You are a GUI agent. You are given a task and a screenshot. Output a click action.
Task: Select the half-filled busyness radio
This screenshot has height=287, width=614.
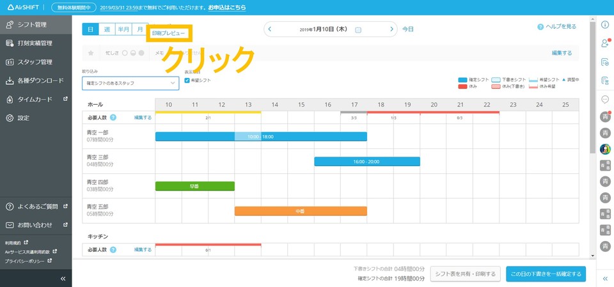[133, 53]
